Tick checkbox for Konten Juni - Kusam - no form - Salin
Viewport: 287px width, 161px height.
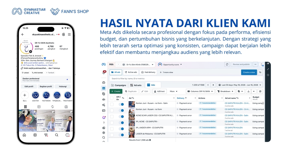coord(112,104)
